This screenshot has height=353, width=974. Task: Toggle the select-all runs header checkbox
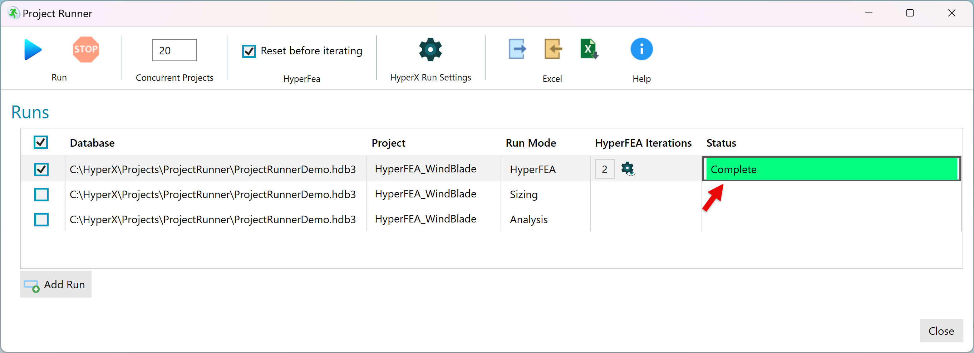point(41,143)
